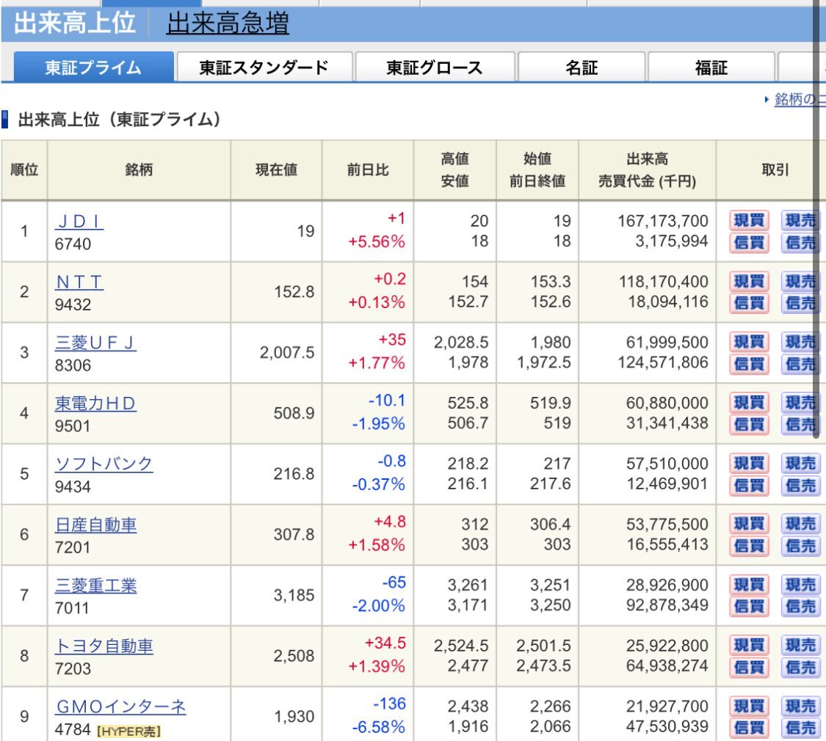
Task: Switch to the 福証 tab
Action: [x=711, y=67]
